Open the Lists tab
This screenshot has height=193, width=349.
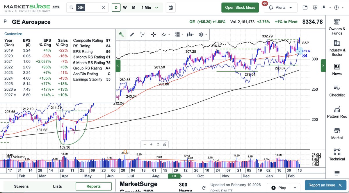57,186
